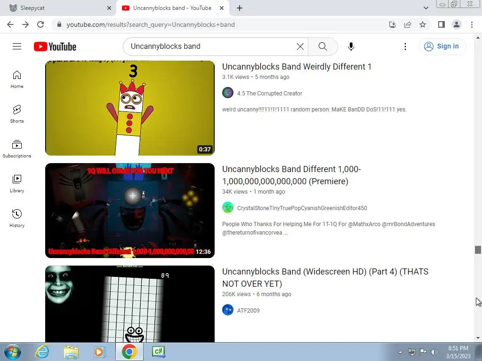Open YouTube settings three-dot menu
Screen dimensions: 482x361
coord(405,47)
